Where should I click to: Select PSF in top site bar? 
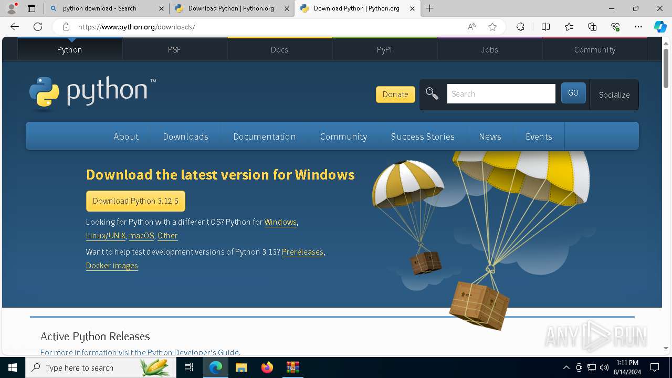click(174, 49)
